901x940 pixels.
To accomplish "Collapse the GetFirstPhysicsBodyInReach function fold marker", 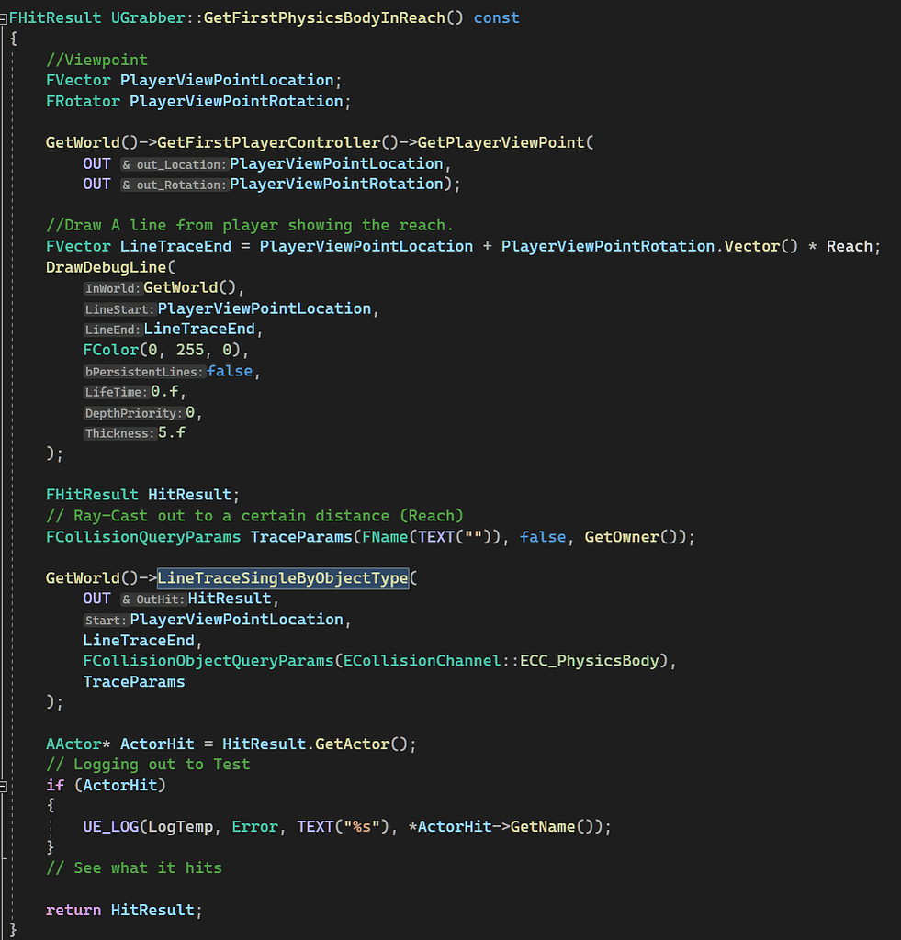I will (x=4, y=17).
